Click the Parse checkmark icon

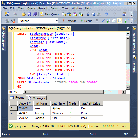pyautogui.click(x=103, y=21)
